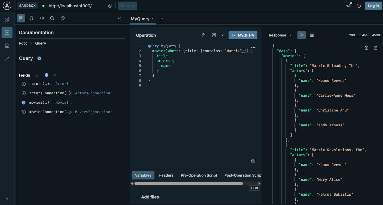Screen dimensions: 383x205
Task: Toggle the Query type checkmark
Action: (39, 58)
